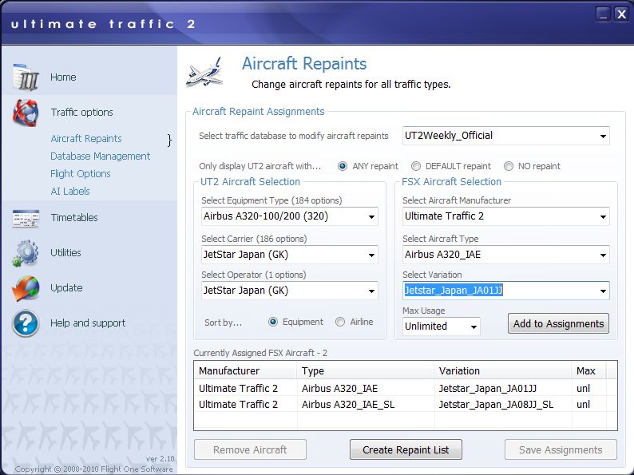
Task: Click the Max column header
Action: [x=588, y=370]
